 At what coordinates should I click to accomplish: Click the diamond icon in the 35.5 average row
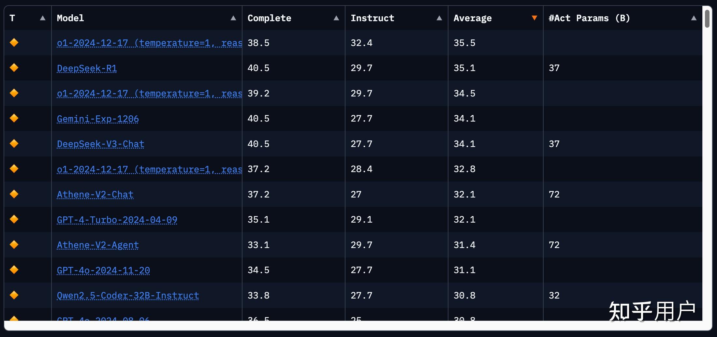tap(14, 42)
